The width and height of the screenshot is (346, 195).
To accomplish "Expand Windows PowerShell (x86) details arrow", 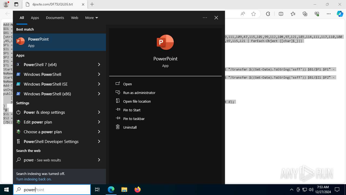I will tap(99, 94).
